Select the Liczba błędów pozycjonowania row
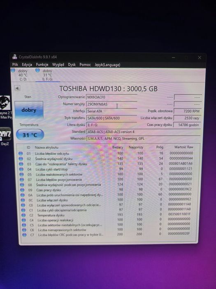The width and height of the screenshot is (216, 289). point(106,179)
